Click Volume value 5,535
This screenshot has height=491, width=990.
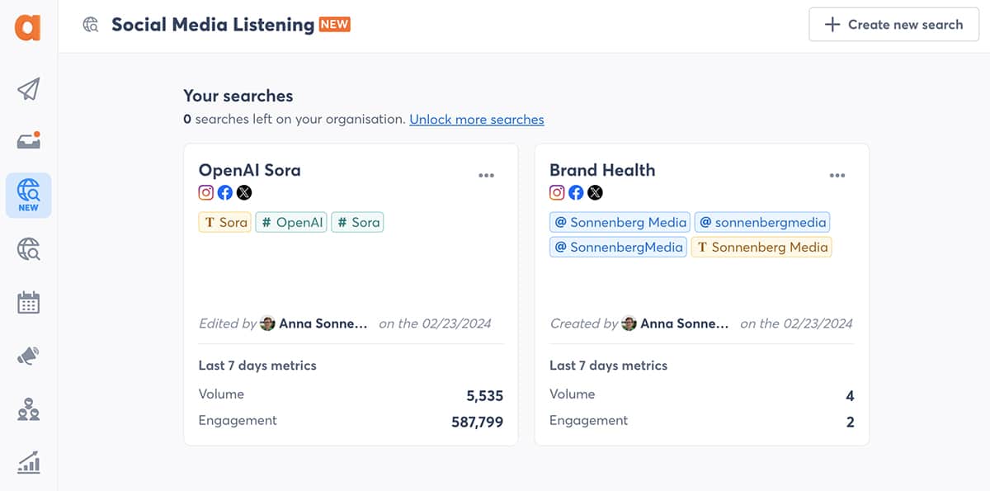click(x=485, y=396)
